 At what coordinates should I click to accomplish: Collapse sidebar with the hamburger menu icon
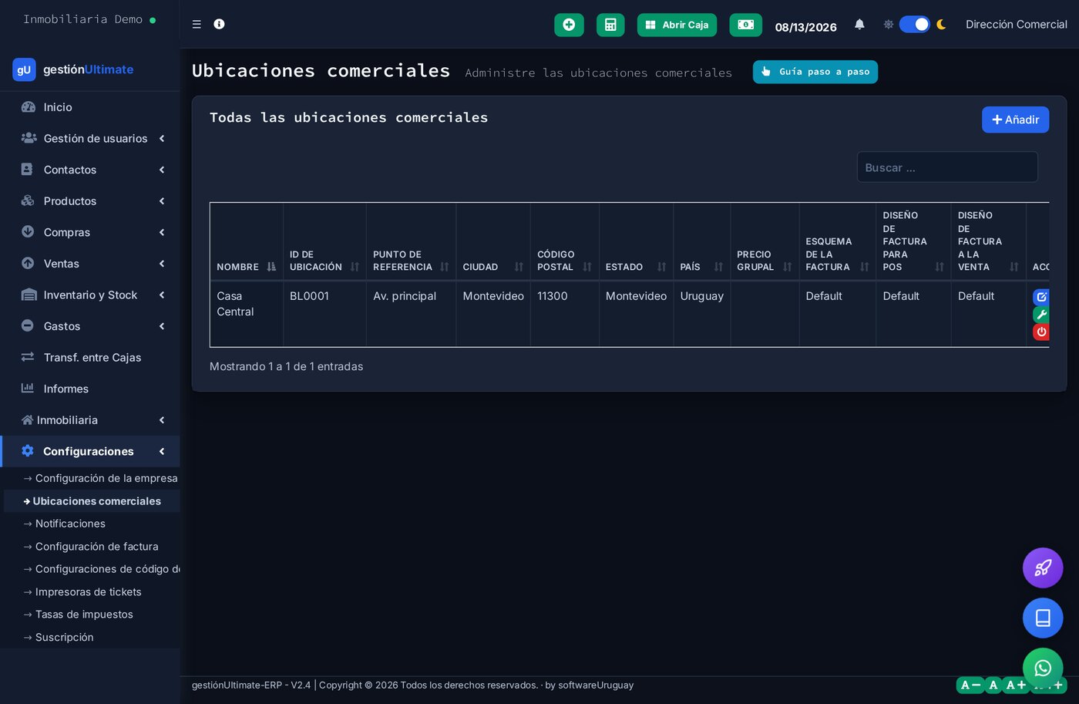[x=197, y=25]
